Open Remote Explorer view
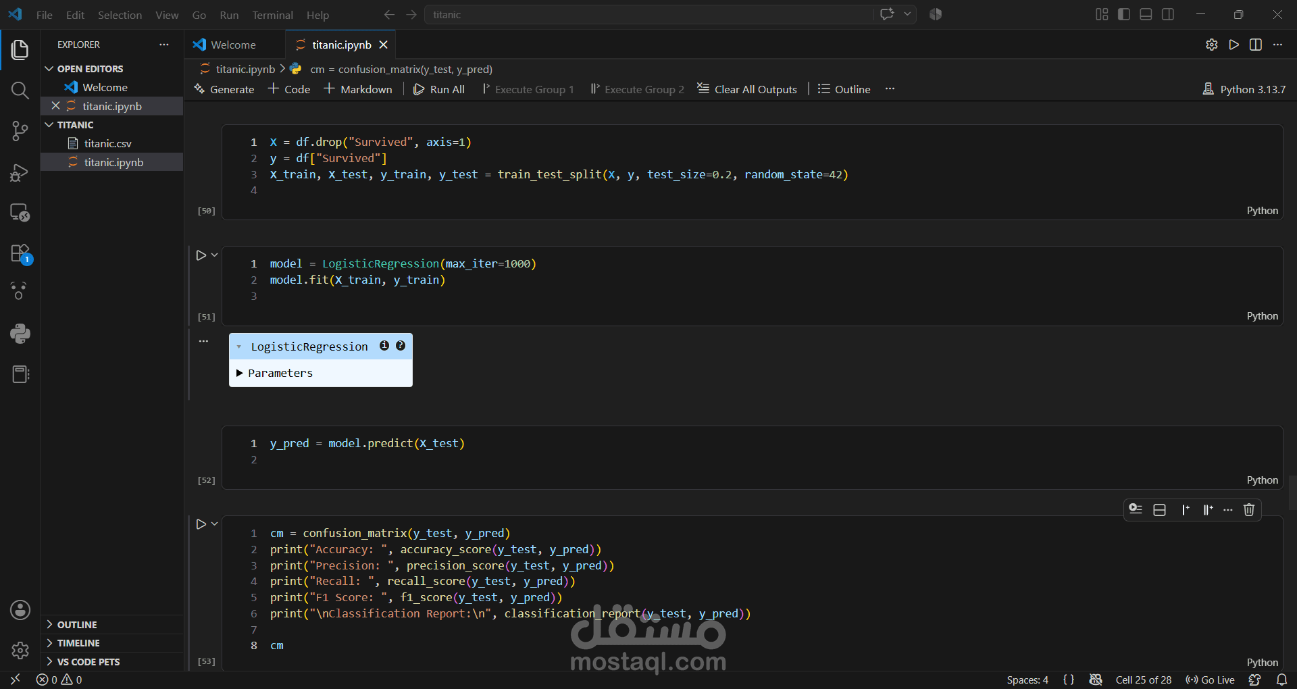The width and height of the screenshot is (1297, 689). [20, 213]
